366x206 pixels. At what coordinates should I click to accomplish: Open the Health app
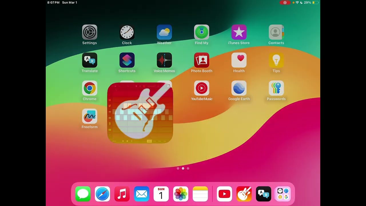[239, 60]
